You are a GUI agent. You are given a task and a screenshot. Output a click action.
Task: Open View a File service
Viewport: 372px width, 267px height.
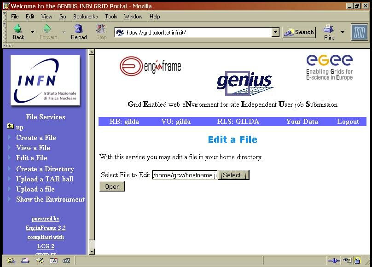pyautogui.click(x=33, y=148)
